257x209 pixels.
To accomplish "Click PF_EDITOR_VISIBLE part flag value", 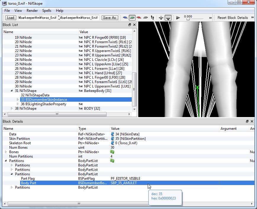I will click(126, 179).
